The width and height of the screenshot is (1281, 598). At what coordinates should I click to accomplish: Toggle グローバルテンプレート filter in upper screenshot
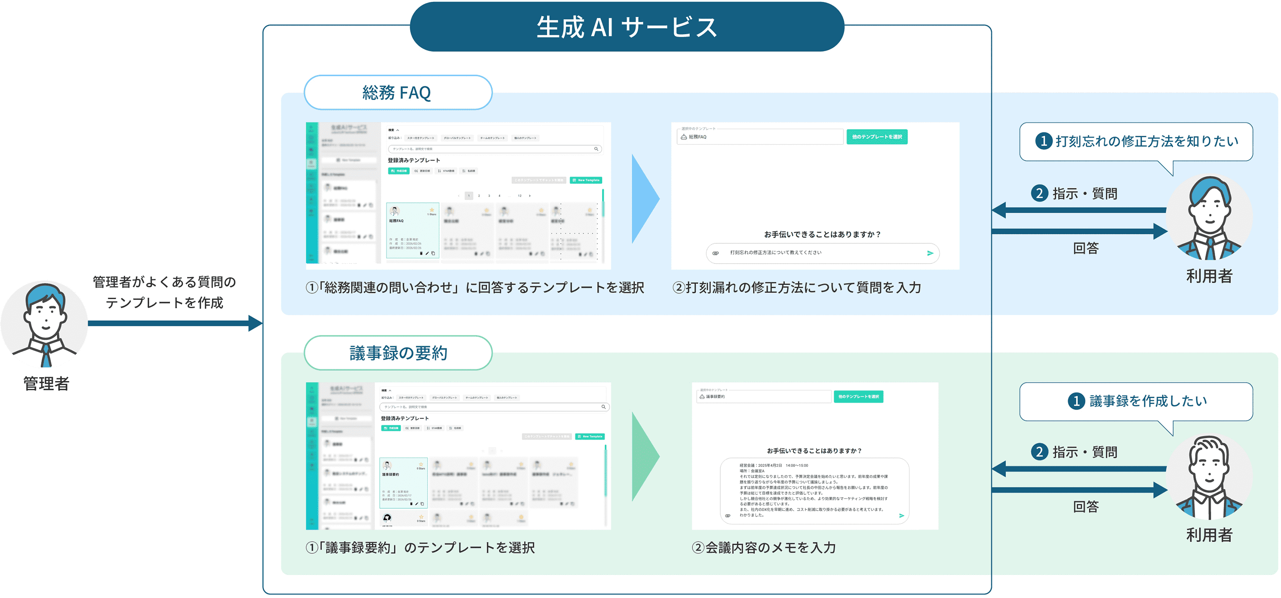coord(457,138)
